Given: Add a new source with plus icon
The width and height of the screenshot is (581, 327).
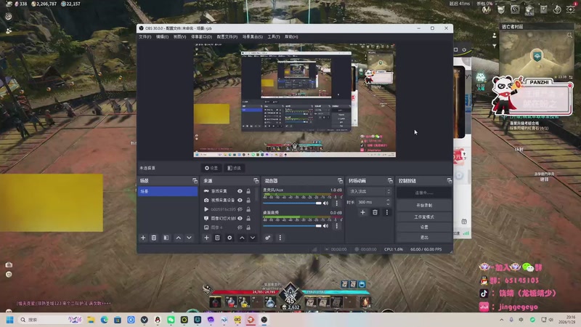Looking at the screenshot, I should [206, 238].
